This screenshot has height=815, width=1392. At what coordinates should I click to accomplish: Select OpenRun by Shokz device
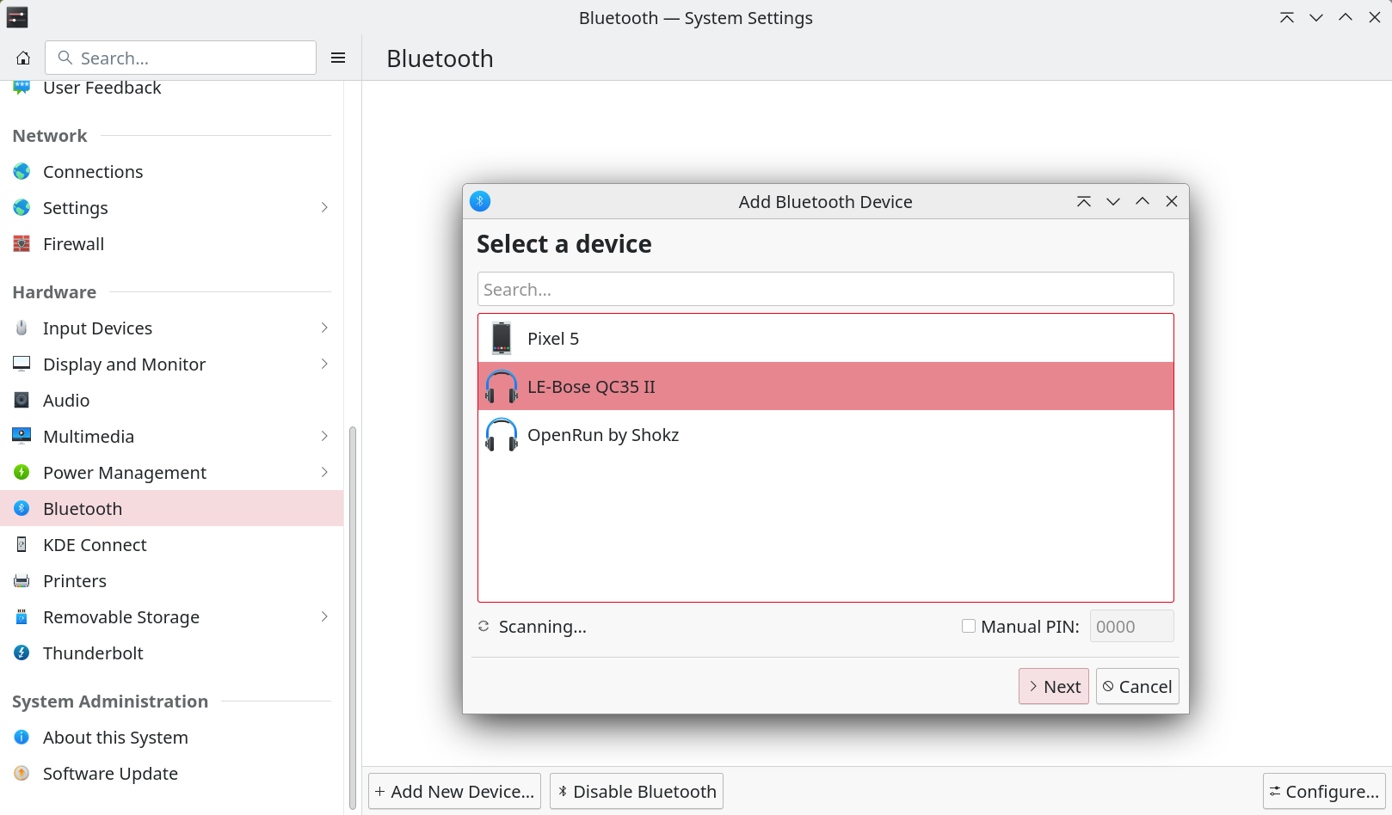(826, 434)
